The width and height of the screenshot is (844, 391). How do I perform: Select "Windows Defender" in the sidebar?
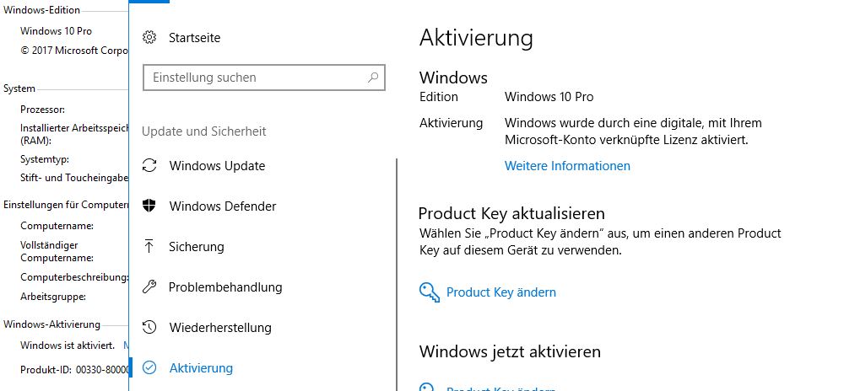tap(223, 206)
